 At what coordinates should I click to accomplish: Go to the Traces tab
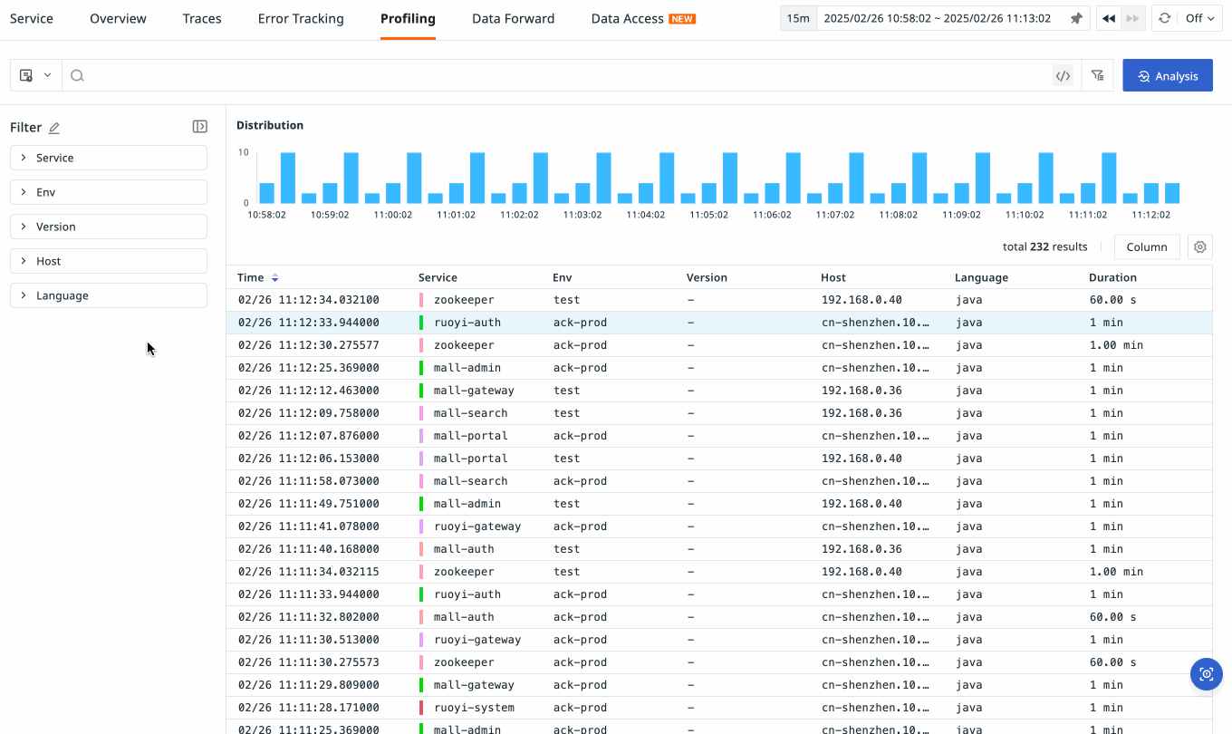[x=202, y=18]
